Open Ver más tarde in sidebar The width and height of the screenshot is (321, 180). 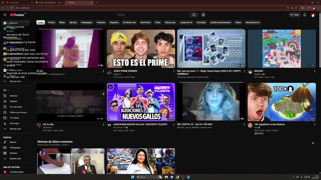click(x=16, y=107)
